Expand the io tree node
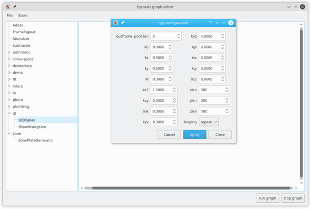The height and width of the screenshot is (209, 311). pyautogui.click(x=9, y=93)
